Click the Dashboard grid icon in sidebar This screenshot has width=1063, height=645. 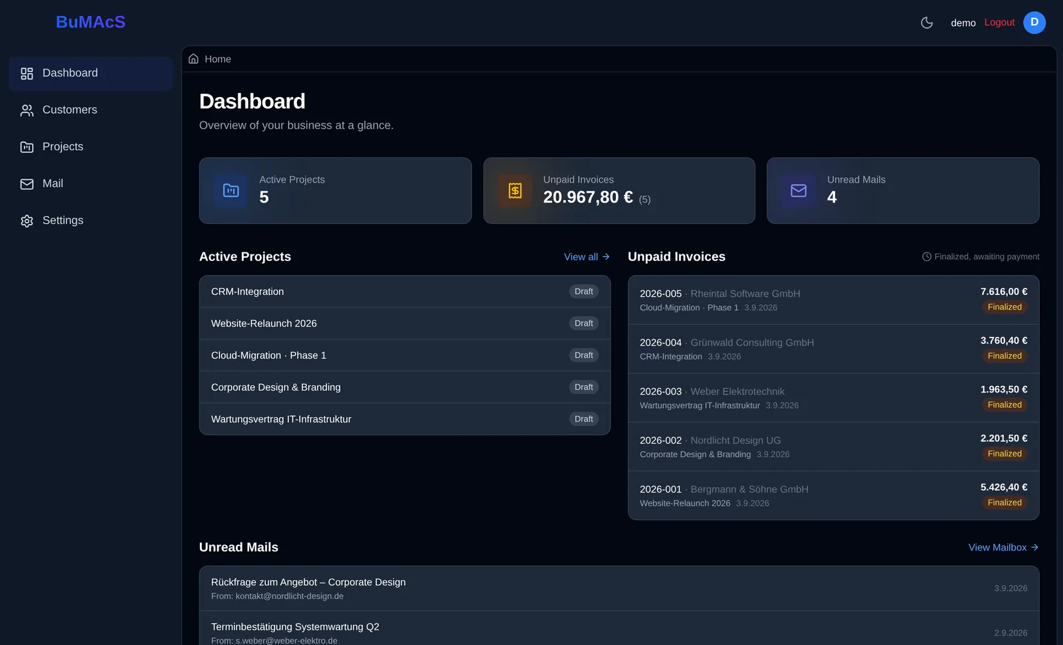[27, 74]
